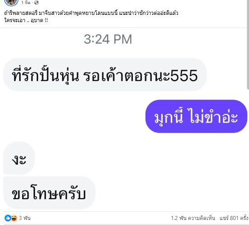The height and width of the screenshot is (225, 249).
Task: Click the blue like reaction icon
Action: pos(8,218)
